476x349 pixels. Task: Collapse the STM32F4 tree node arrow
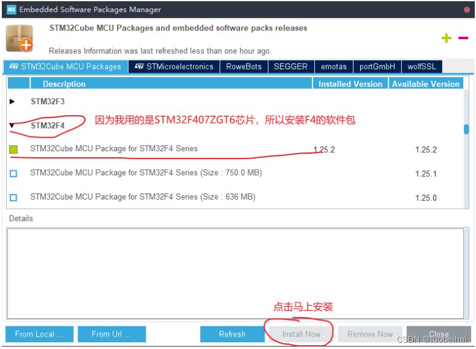(12, 126)
